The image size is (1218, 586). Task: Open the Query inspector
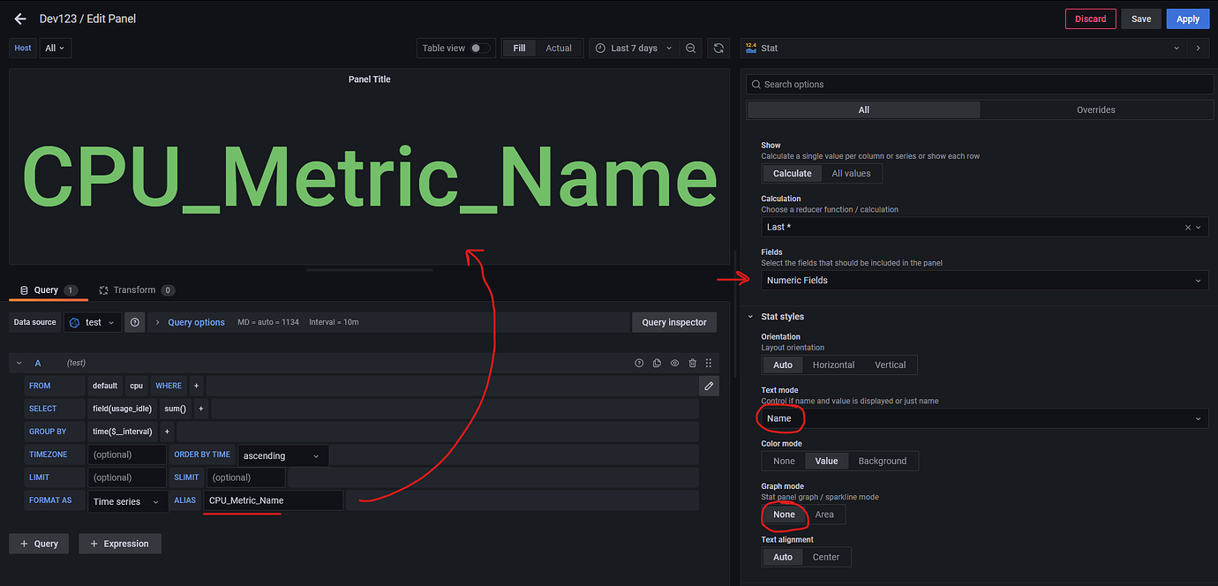pos(673,322)
